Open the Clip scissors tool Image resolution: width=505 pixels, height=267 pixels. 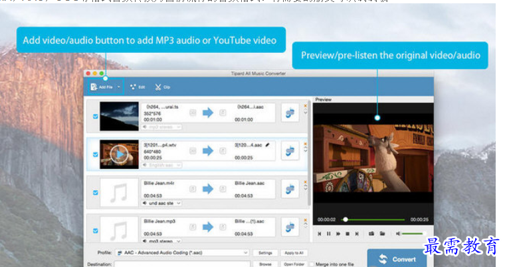[x=163, y=87]
